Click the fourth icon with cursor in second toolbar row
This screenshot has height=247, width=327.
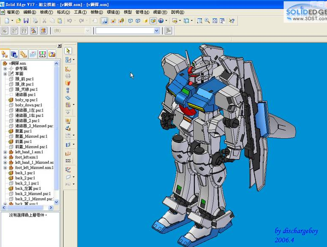coord(34,31)
